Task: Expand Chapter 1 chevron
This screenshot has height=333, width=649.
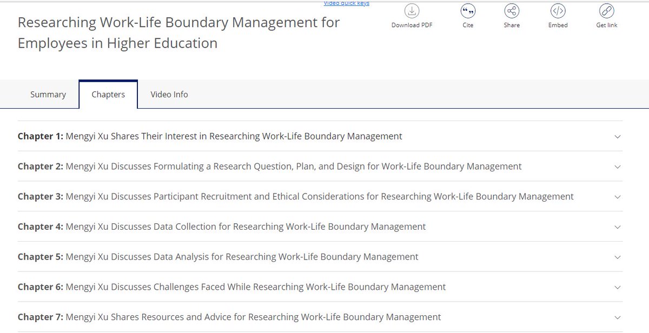Action: 618,136
